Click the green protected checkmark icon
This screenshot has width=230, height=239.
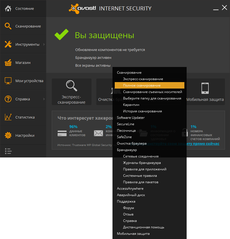click(62, 34)
